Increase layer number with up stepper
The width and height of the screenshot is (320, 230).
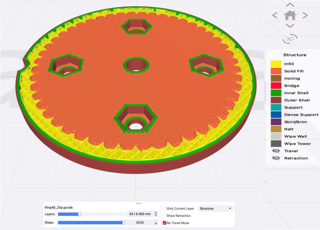point(156,213)
